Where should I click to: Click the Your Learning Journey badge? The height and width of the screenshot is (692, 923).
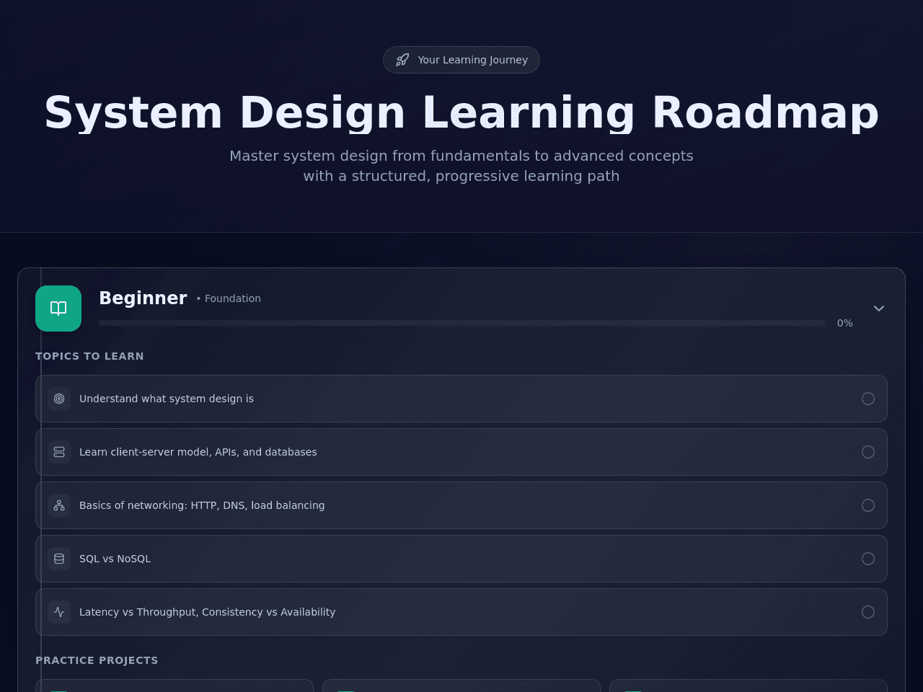coord(461,60)
